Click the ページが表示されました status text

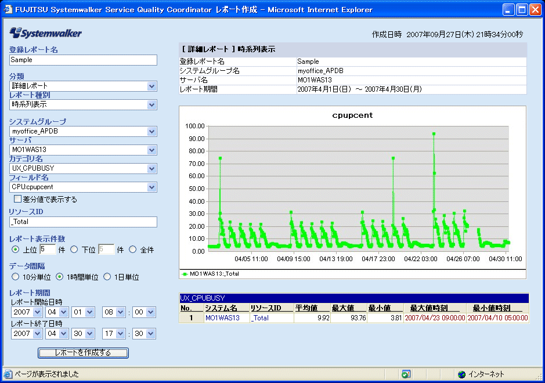point(46,374)
